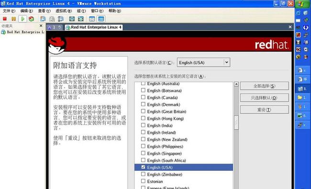Check English (Hong Kong) language box
This screenshot has height=189, width=311.
click(x=143, y=118)
